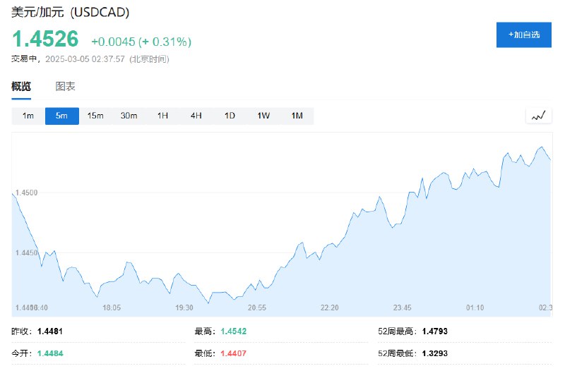
Task: Click the 20:55 time axis label
Action: pyautogui.click(x=257, y=308)
